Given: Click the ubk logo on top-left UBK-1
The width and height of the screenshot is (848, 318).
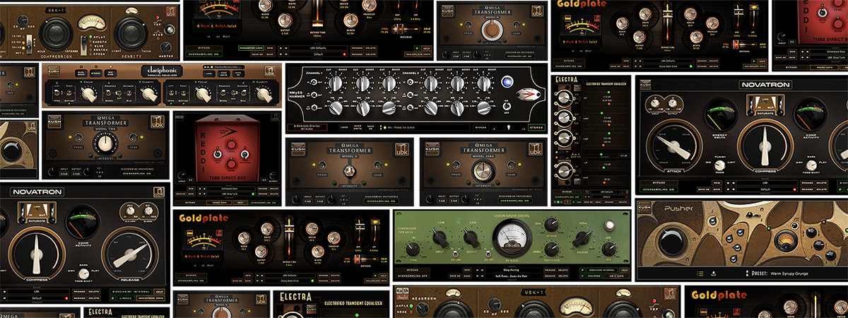Looking at the screenshot, I should pos(171,12).
